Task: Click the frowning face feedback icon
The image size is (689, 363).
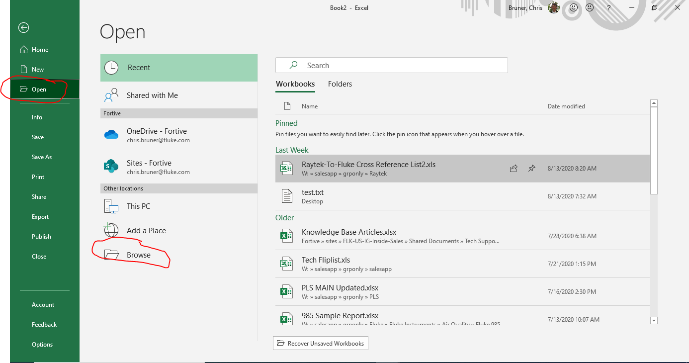Action: click(590, 8)
